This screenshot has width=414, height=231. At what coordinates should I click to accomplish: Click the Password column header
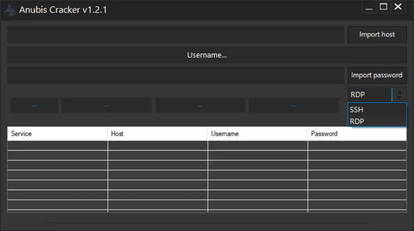coord(356,134)
